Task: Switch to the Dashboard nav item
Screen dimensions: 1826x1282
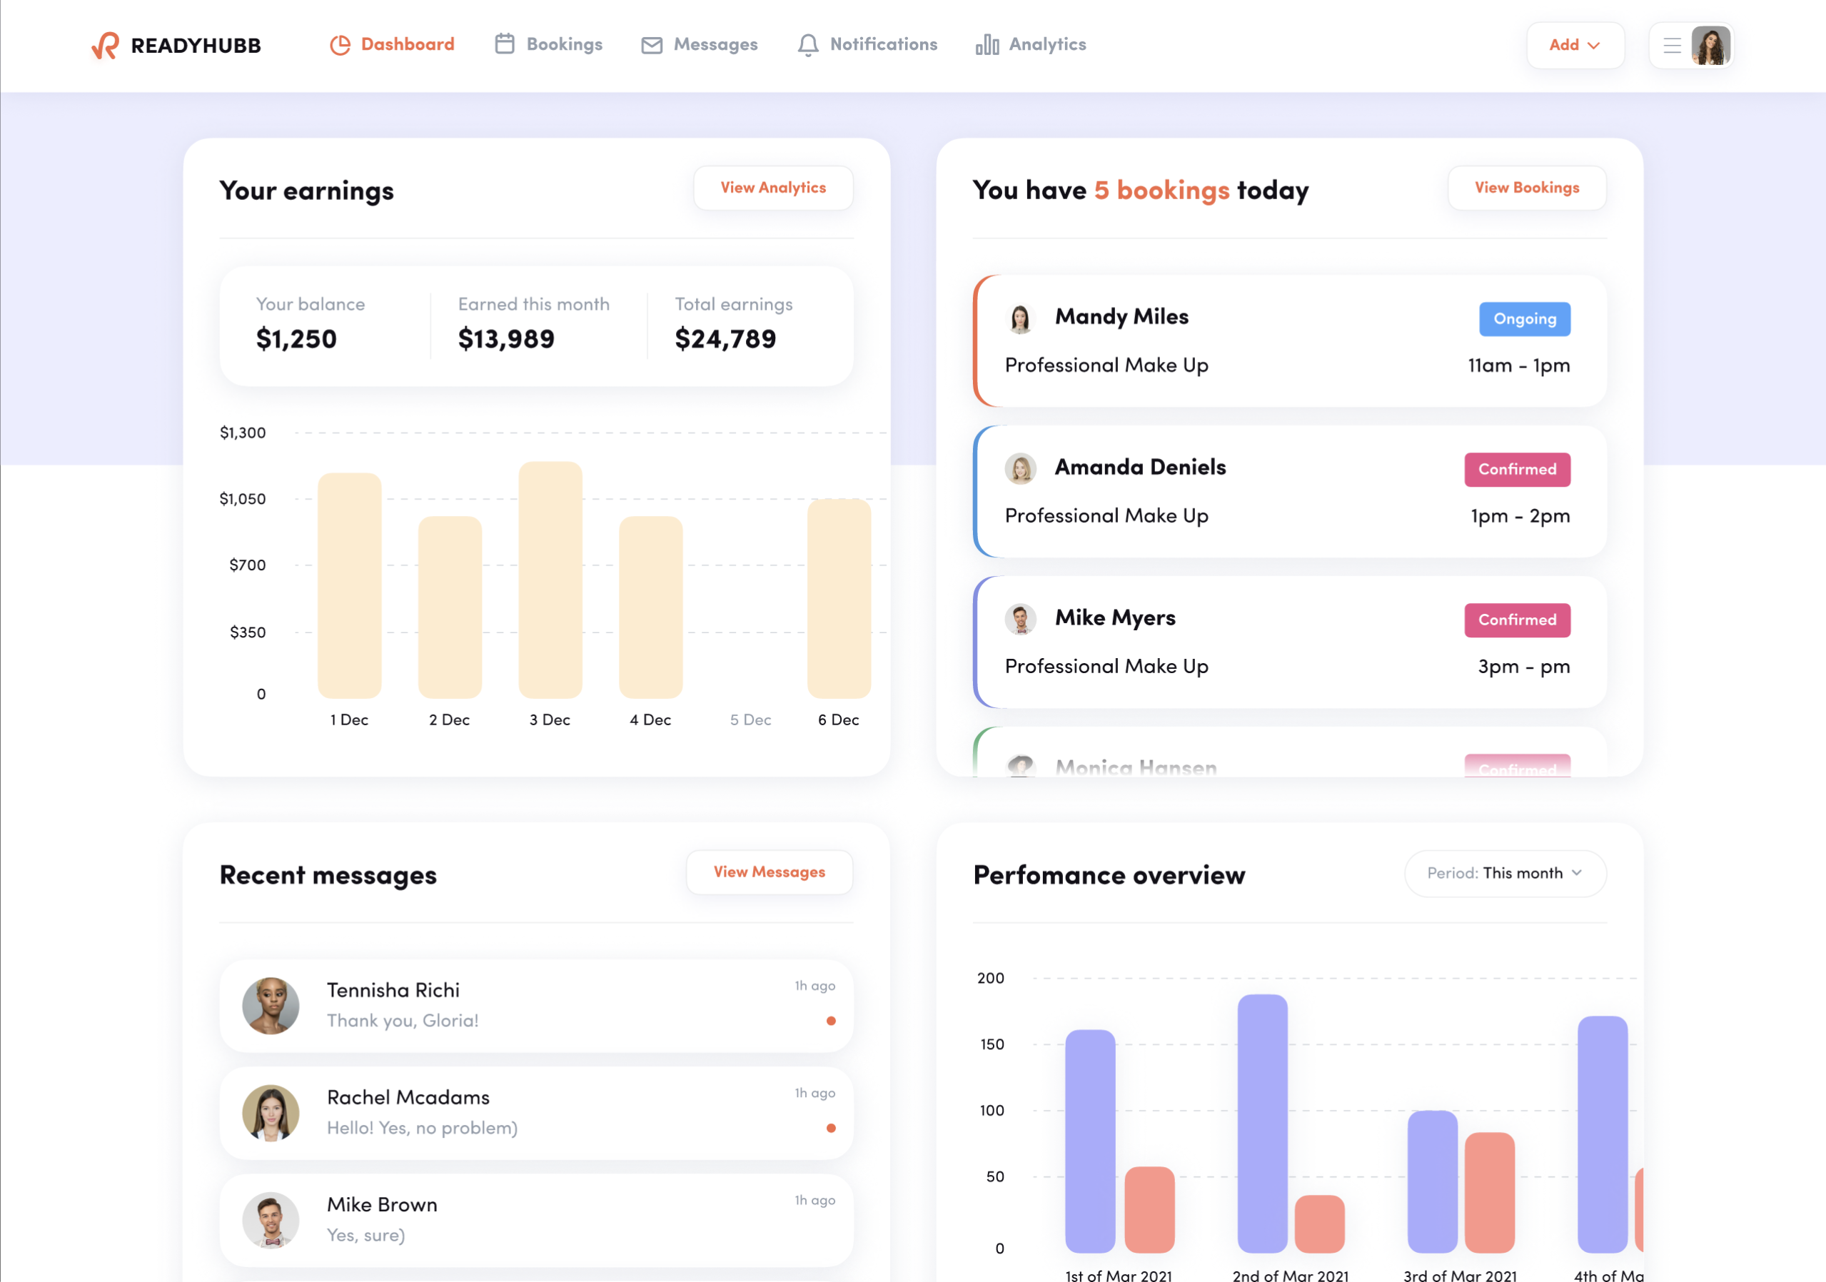Action: (x=406, y=44)
